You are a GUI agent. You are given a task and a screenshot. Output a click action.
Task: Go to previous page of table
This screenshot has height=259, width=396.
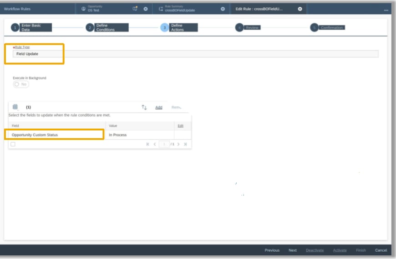tap(155, 144)
